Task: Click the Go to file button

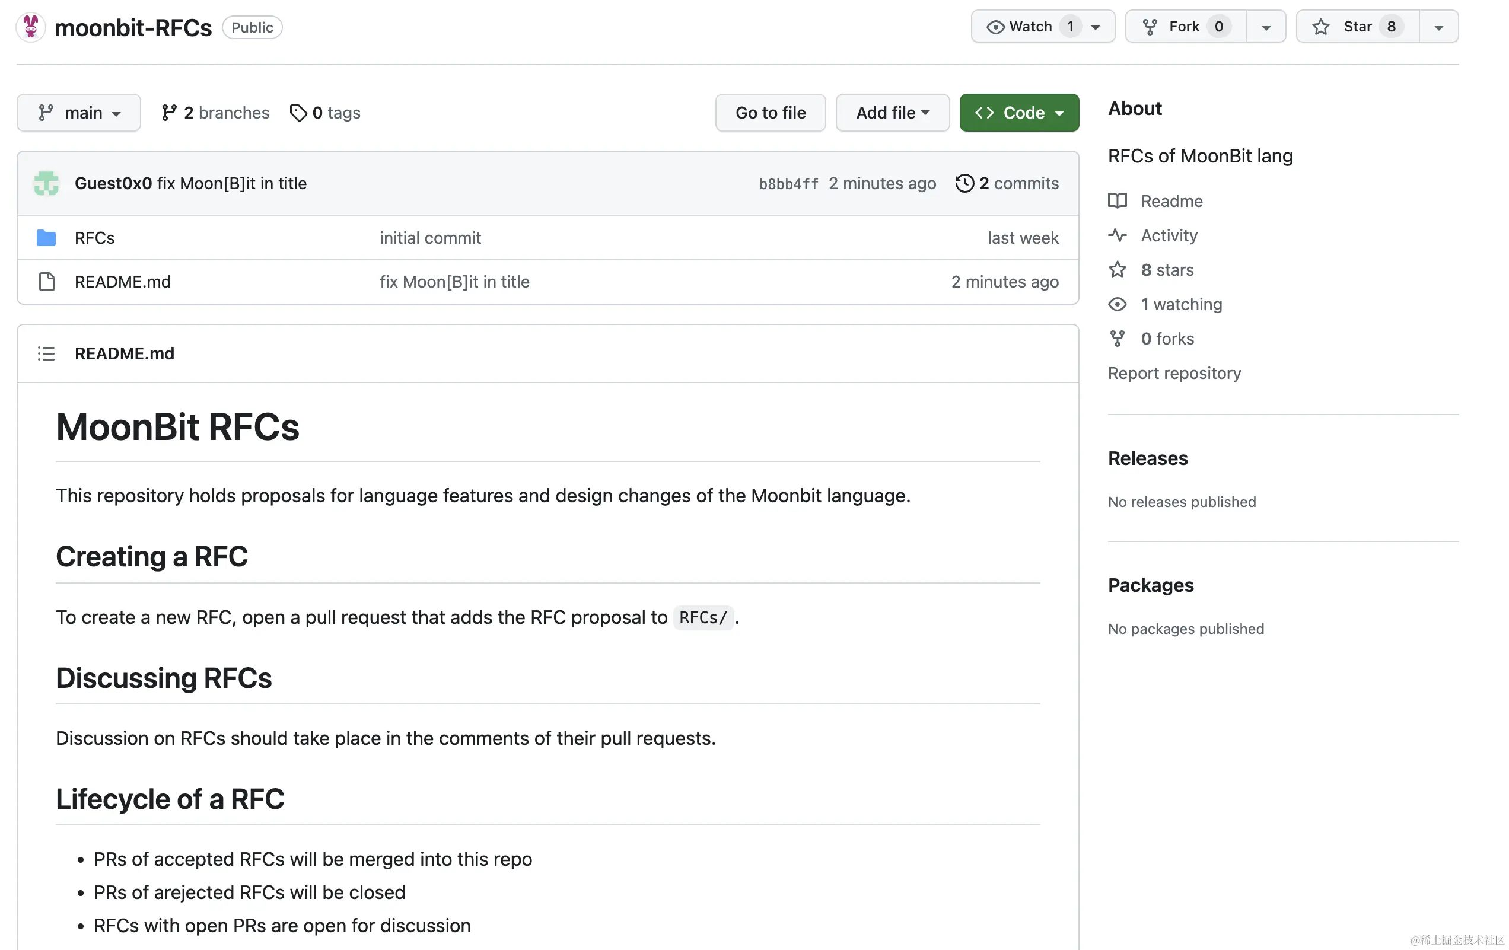Action: pyautogui.click(x=770, y=113)
